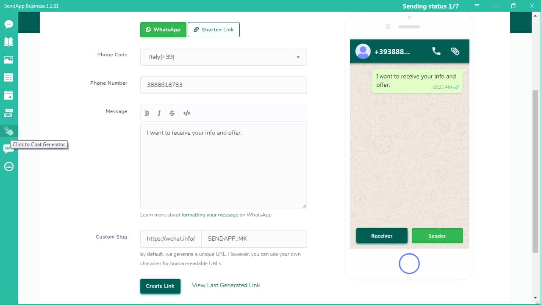541x305 pixels.
Task: Click the phone call icon in preview
Action: coord(436,51)
